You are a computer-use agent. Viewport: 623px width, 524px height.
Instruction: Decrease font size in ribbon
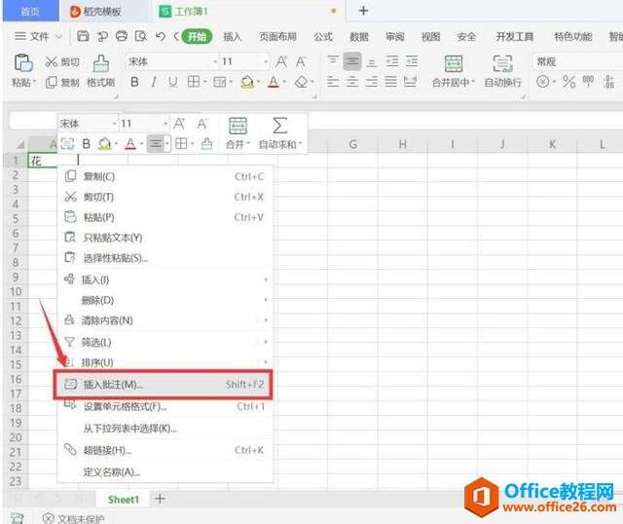(x=301, y=61)
